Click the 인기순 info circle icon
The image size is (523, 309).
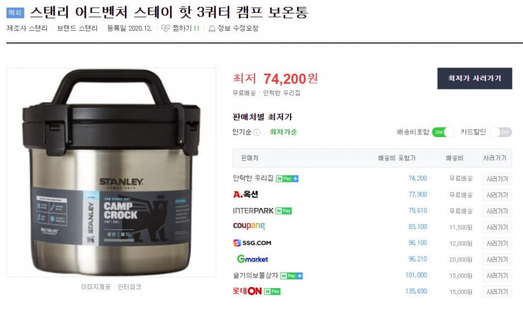pyautogui.click(x=256, y=132)
